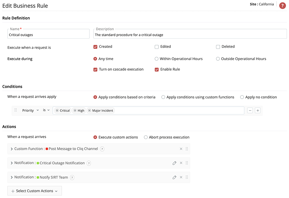Click help icon beside Critical Outage Notification
Viewport: 289px width, 198px height.
[x=88, y=163]
